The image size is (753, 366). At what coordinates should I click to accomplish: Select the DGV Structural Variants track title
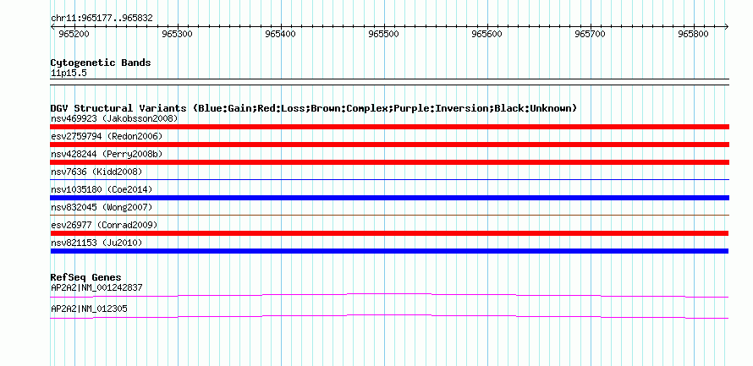coord(314,108)
